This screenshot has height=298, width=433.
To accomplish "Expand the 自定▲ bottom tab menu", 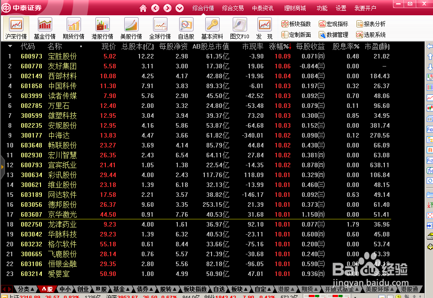I will click(263, 289).
